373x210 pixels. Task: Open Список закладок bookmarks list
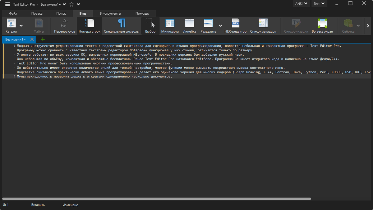pyautogui.click(x=263, y=26)
